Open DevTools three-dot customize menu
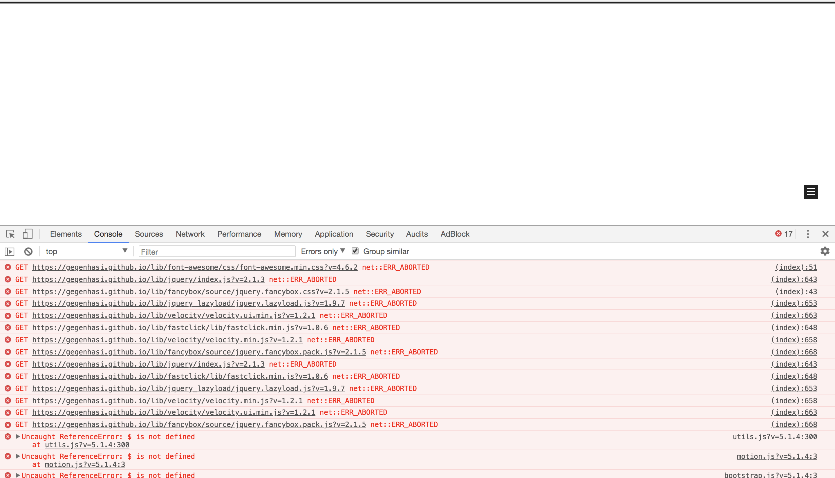 [808, 234]
